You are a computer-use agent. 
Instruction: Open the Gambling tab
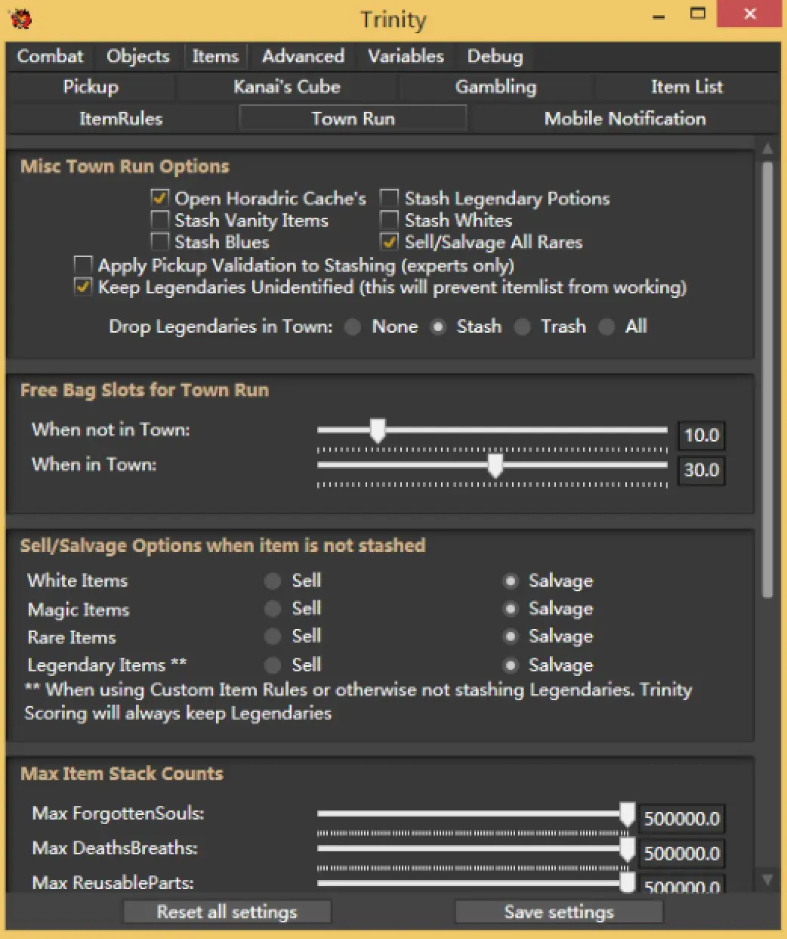coord(495,88)
